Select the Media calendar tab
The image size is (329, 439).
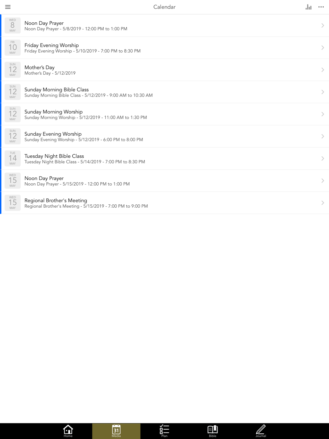(x=116, y=431)
